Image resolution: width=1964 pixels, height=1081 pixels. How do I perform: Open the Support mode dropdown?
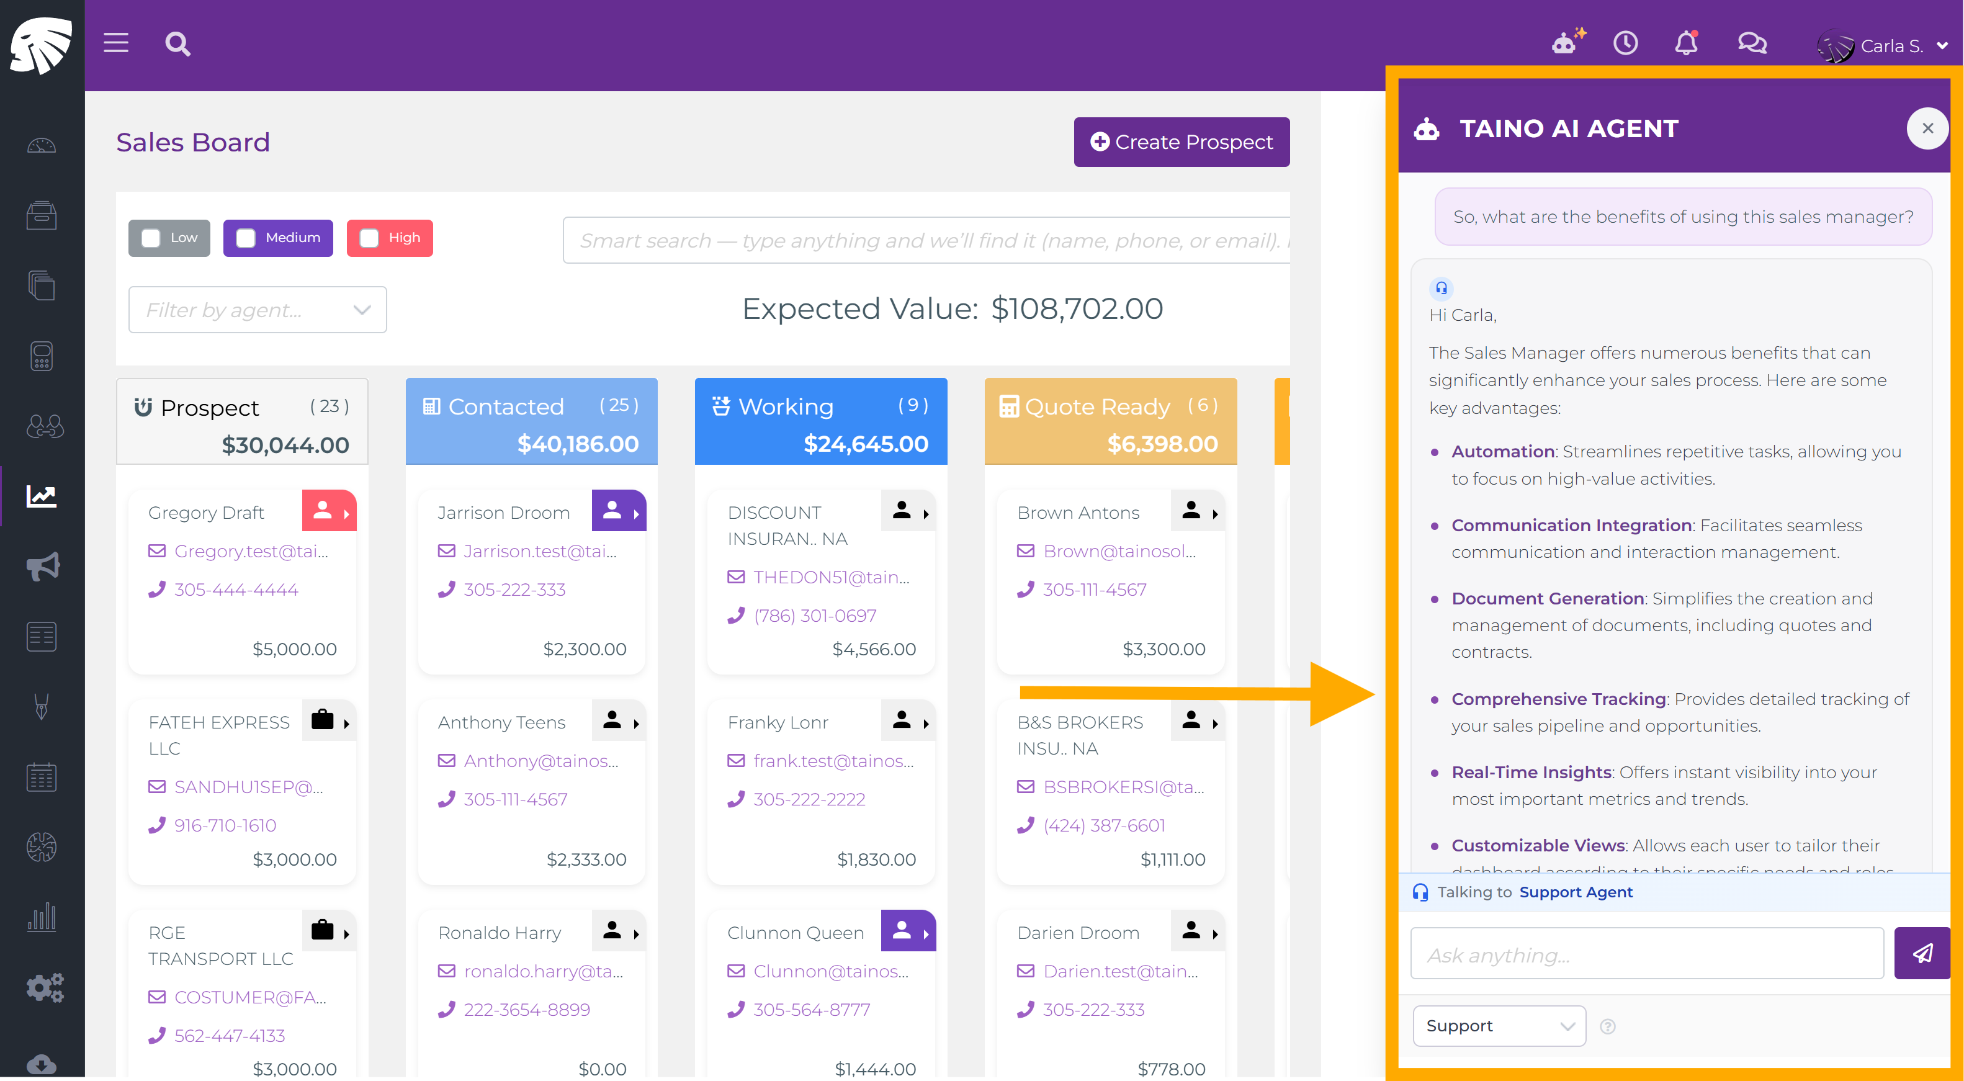1498,1025
